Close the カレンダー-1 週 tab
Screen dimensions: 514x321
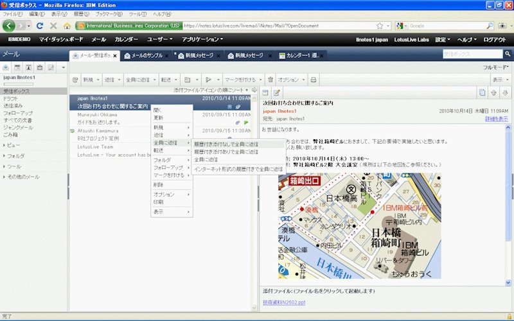322,56
